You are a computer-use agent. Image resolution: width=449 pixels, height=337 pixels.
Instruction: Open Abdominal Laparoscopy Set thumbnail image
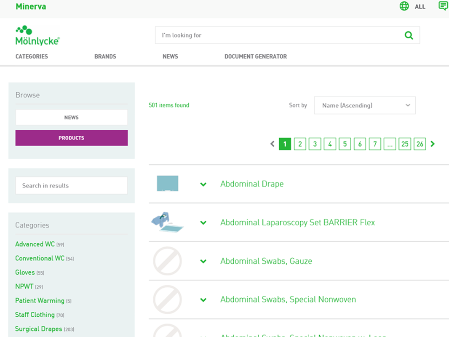[x=167, y=222]
